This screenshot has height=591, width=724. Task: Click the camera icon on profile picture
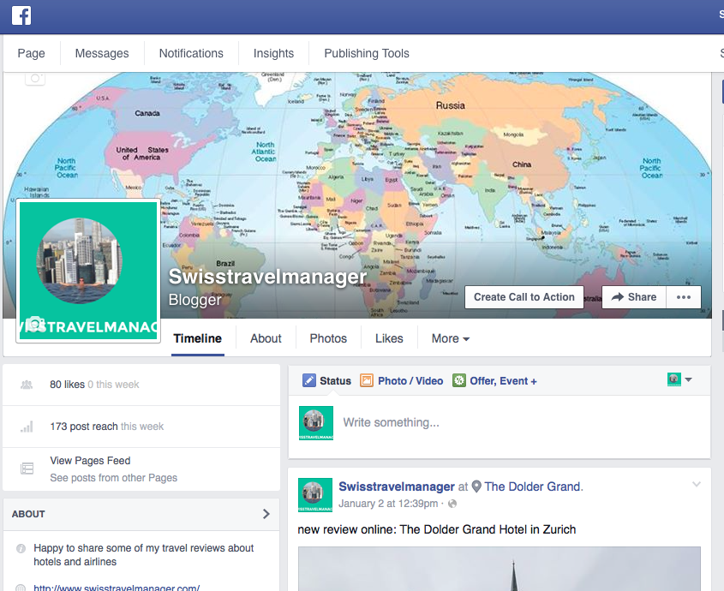pos(35,325)
